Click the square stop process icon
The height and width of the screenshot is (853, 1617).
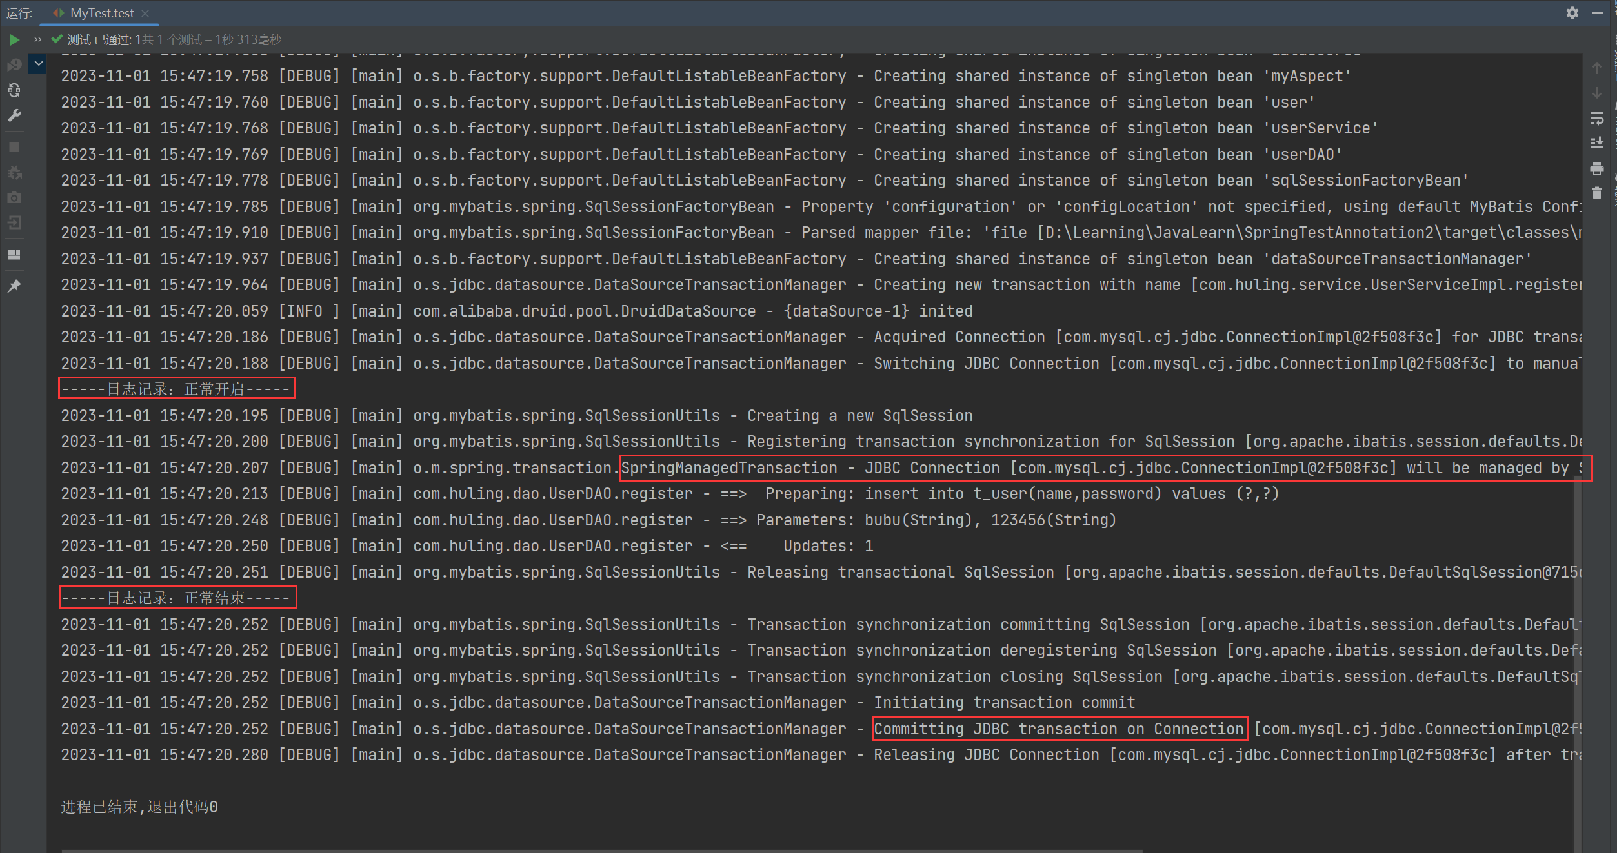(14, 147)
